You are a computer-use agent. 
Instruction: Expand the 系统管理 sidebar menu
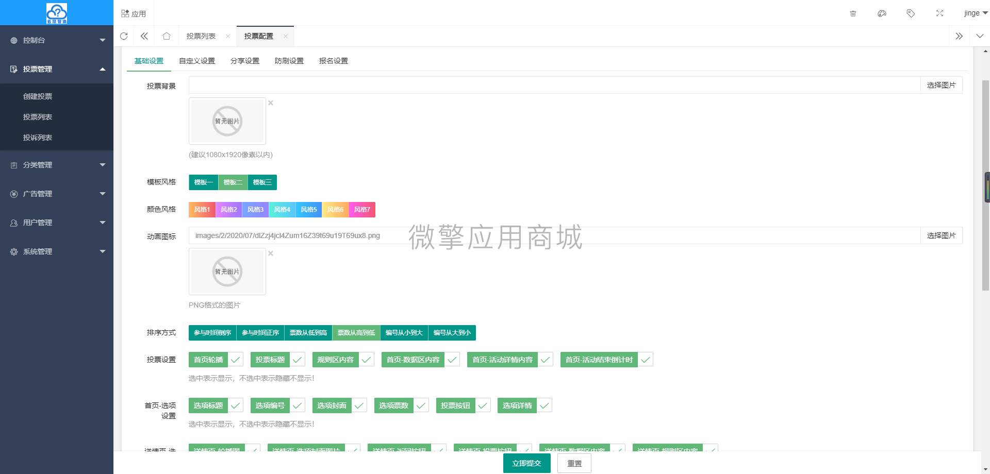point(103,251)
